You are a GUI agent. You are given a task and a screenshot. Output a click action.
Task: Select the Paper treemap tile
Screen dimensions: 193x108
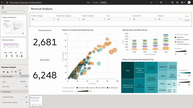(x=128, y=70)
